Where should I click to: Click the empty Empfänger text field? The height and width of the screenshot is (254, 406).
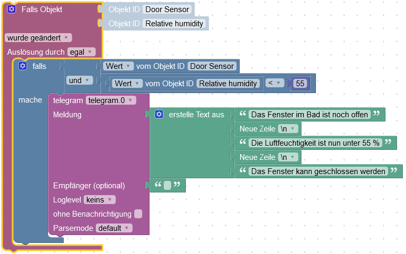pos(167,185)
